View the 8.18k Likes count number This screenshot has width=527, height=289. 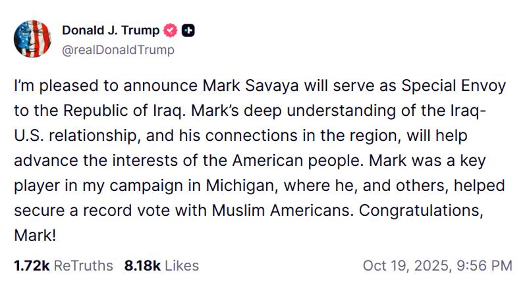pyautogui.click(x=142, y=266)
